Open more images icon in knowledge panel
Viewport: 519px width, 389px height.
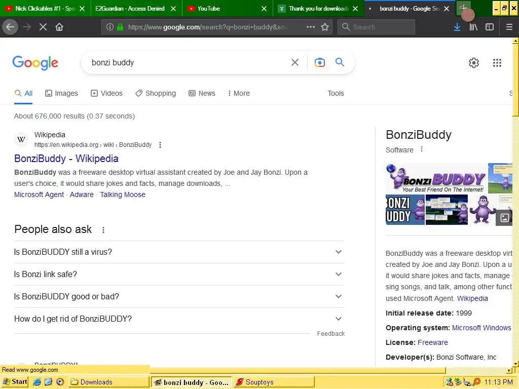tap(504, 218)
